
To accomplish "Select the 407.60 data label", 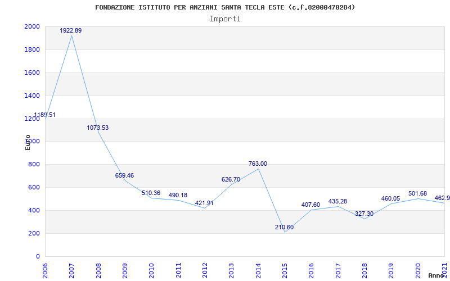I will tap(311, 205).
